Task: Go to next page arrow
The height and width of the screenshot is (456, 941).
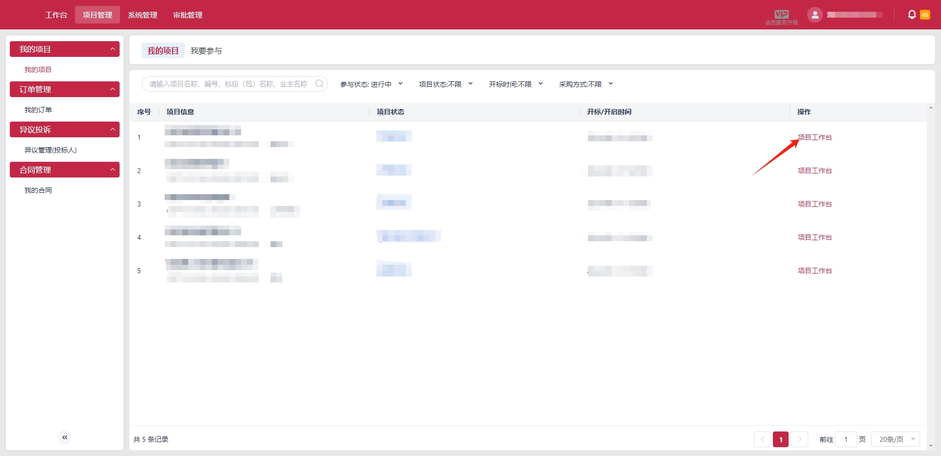Action: (799, 439)
